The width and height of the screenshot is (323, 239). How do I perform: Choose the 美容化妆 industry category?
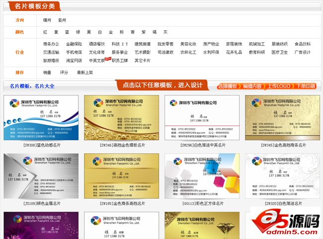click(188, 44)
